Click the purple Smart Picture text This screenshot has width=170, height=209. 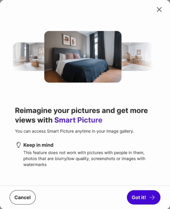coord(78,120)
